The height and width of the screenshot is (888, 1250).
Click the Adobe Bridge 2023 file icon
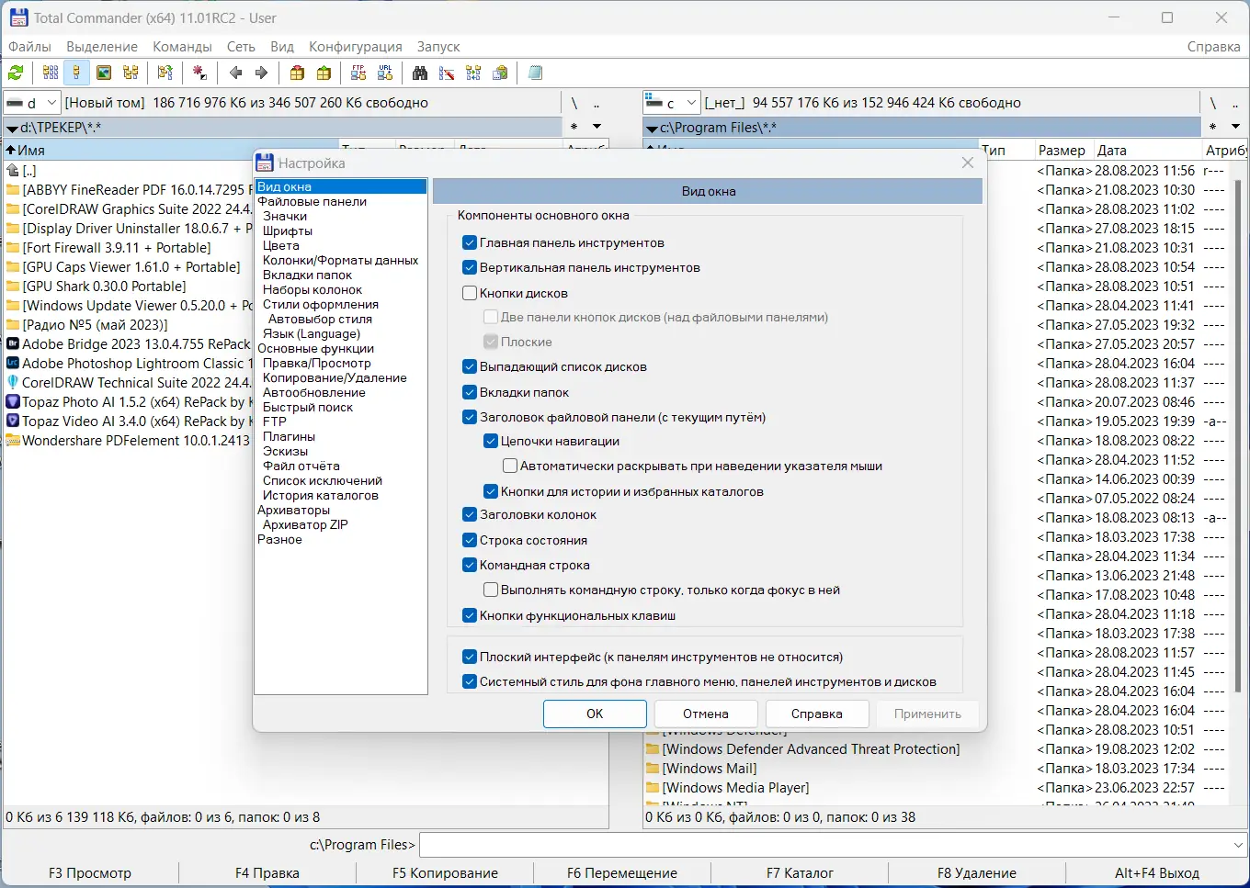[x=13, y=343]
